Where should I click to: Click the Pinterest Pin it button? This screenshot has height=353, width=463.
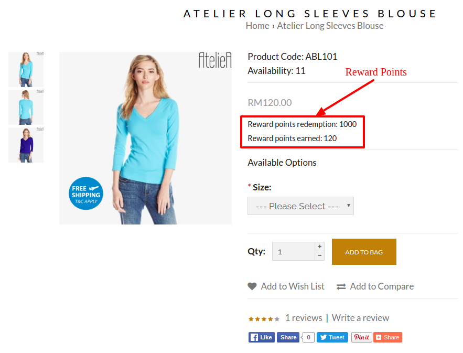pyautogui.click(x=362, y=337)
